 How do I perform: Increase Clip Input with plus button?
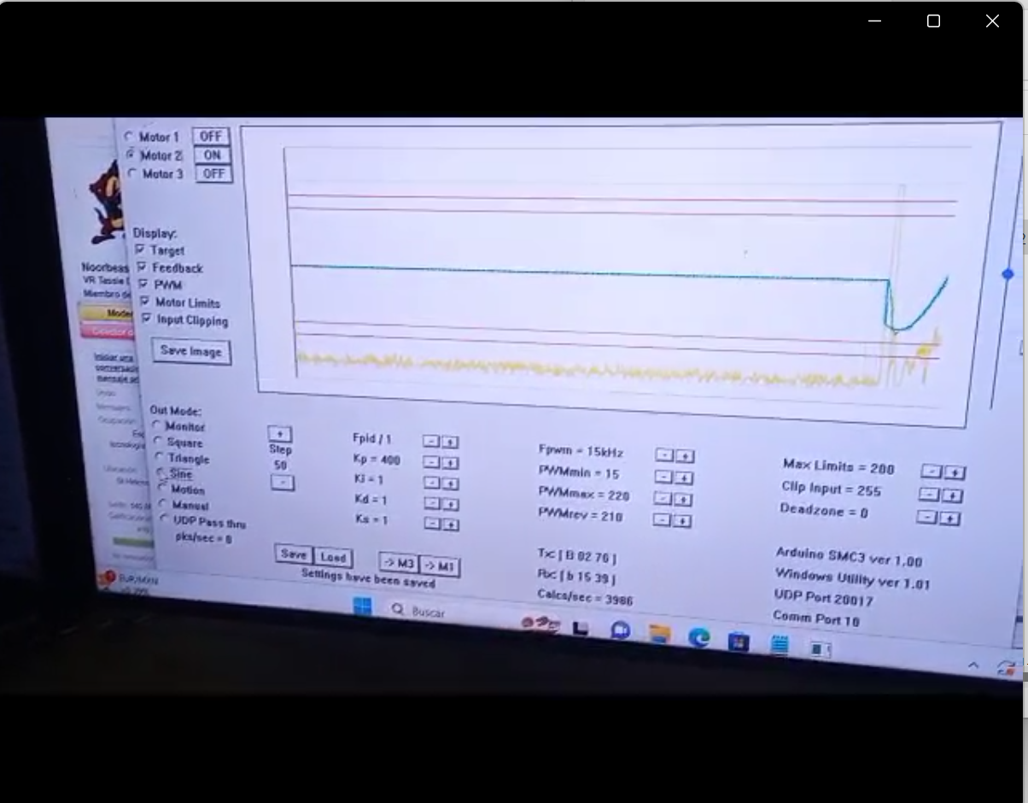952,495
